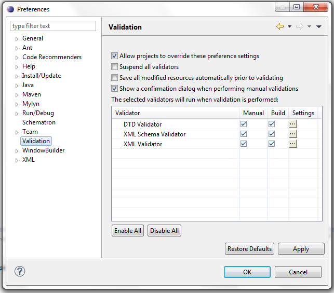The image size is (334, 293).
Task: Click the forward navigation arrow icon
Action: 300,26
